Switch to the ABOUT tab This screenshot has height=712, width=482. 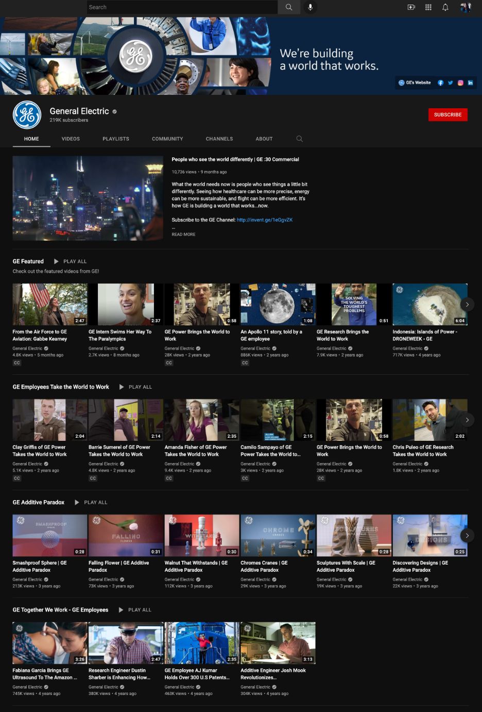point(264,139)
